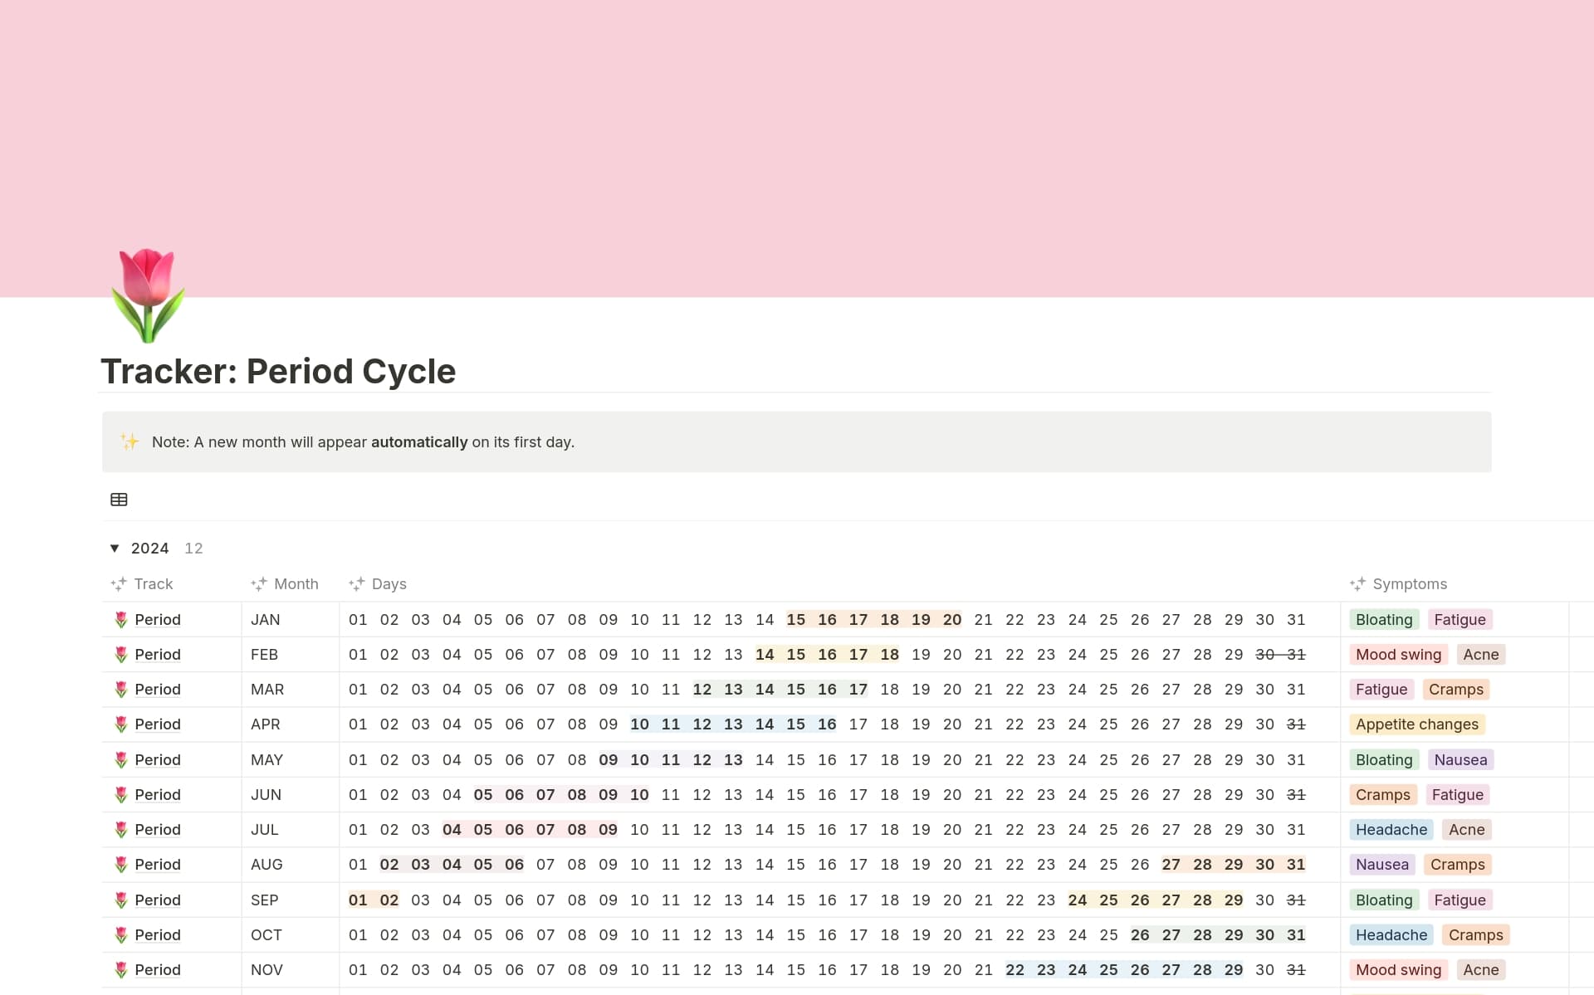Image resolution: width=1594 pixels, height=995 pixels.
Task: Open the Track column header menu
Action: [x=153, y=583]
